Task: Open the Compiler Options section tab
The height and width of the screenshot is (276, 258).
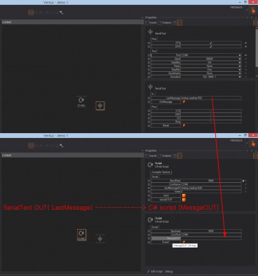Action: 161,172
